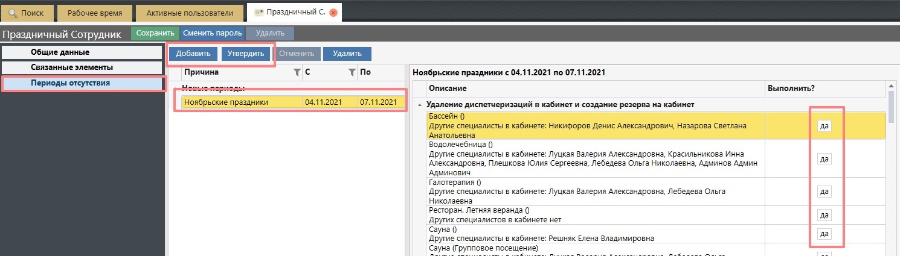This screenshot has height=256, width=900.
Task: Toggle 'да' for the Галотерапия row
Action: 824,192
